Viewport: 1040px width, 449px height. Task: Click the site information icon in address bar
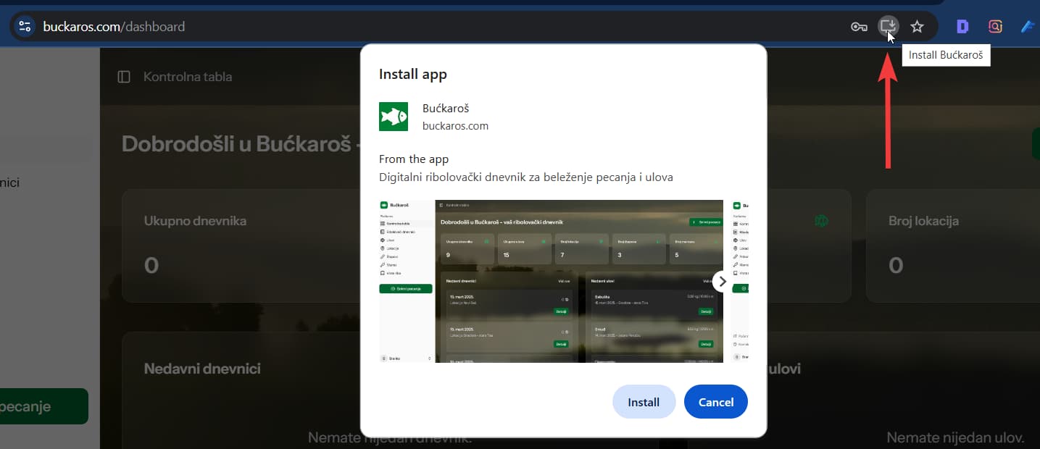(25, 27)
